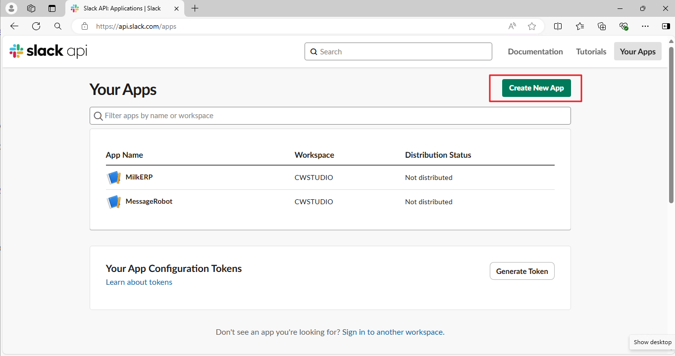Click Not distributed in MessageRobot row
This screenshot has width=675, height=356.
pyautogui.click(x=428, y=202)
